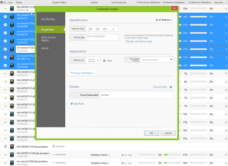Click the unknown status icon for VM-MONIT-016
Image resolution: width=228 pixels, height=166 pixels.
tap(5, 146)
